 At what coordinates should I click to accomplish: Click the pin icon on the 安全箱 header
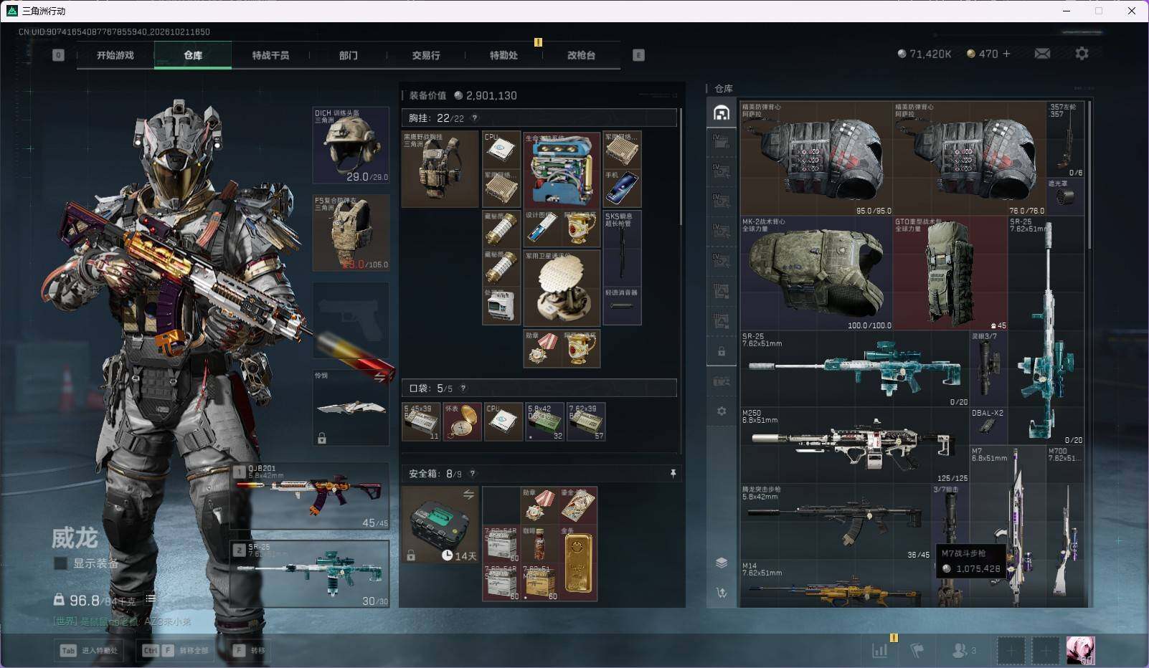(673, 473)
